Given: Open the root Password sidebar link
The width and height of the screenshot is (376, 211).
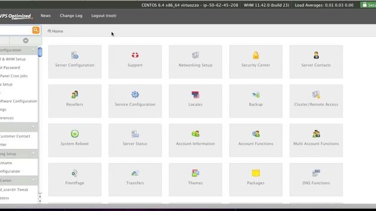Looking at the screenshot, I should 10,67.
